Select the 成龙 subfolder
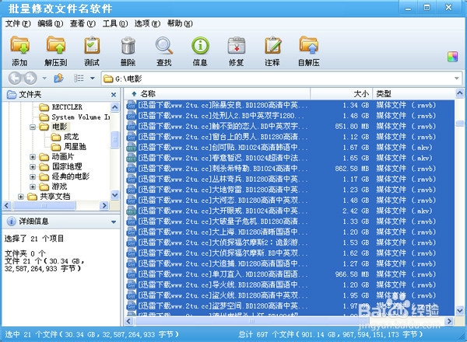467x342 pixels. 71,137
